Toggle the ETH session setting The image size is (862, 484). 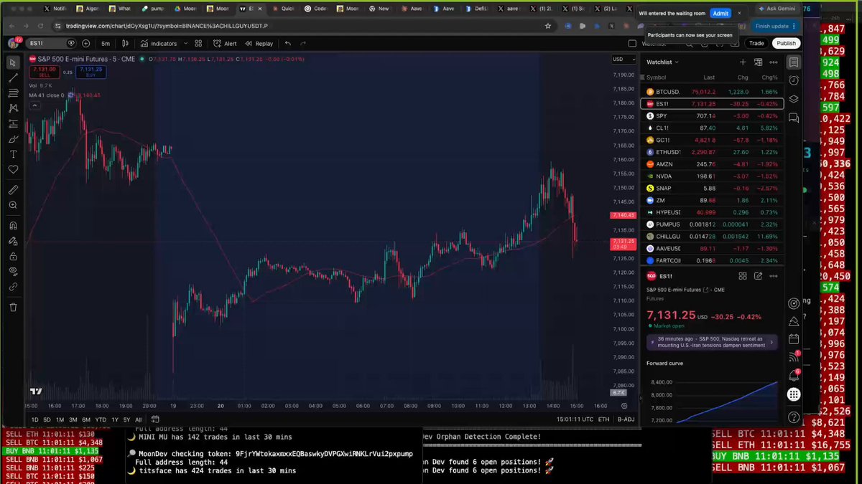point(603,419)
